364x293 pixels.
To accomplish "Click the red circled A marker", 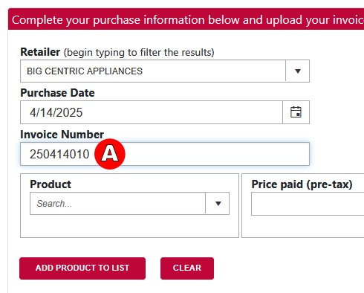I will [110, 154].
